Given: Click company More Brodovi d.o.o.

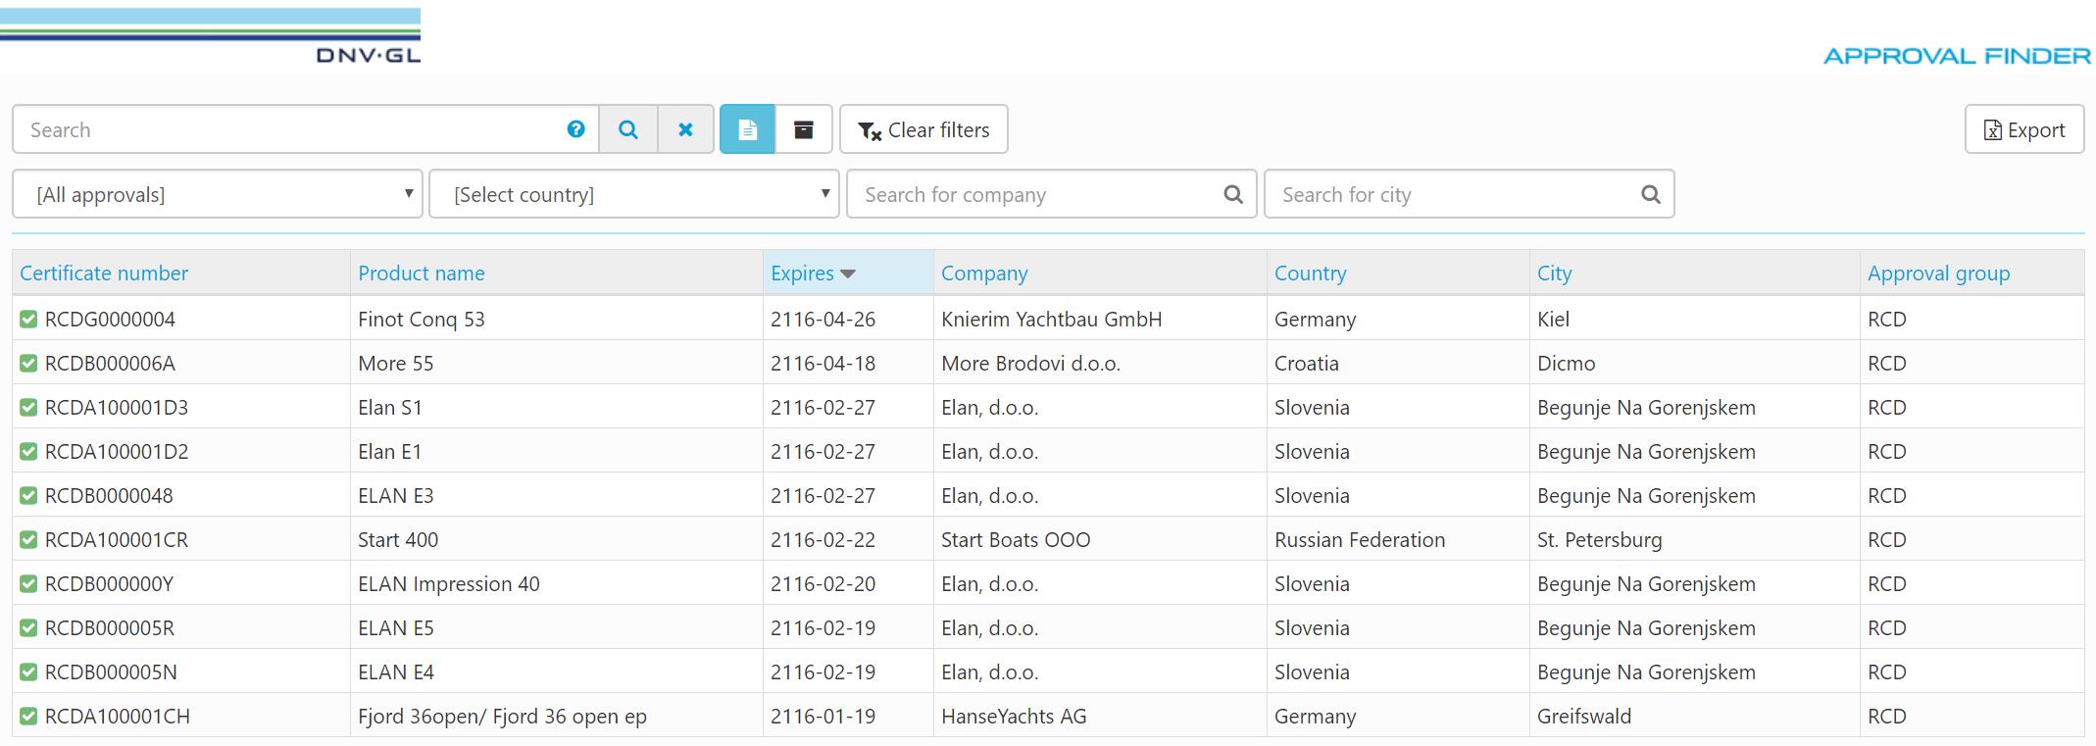Looking at the screenshot, I should pos(1031,363).
